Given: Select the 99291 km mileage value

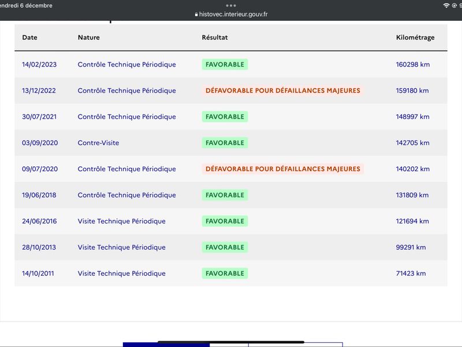Looking at the screenshot, I should [411, 248].
